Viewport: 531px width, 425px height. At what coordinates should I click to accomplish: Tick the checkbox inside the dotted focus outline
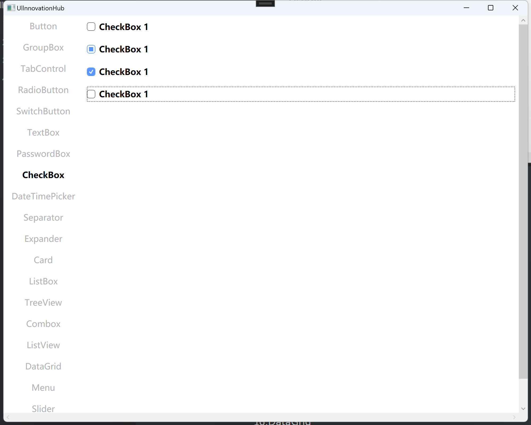(x=91, y=94)
